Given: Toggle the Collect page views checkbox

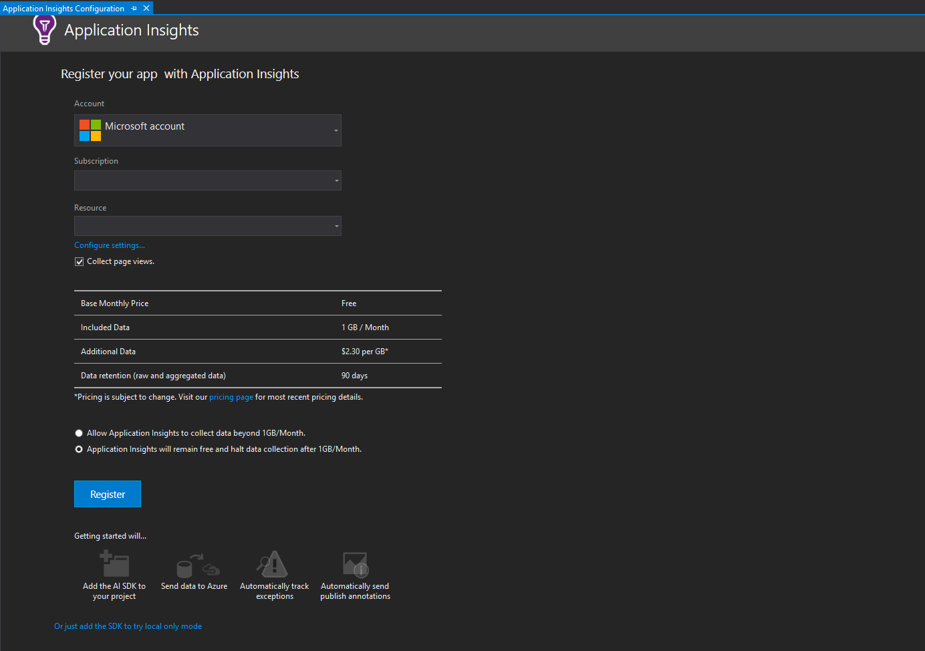Looking at the screenshot, I should (79, 262).
